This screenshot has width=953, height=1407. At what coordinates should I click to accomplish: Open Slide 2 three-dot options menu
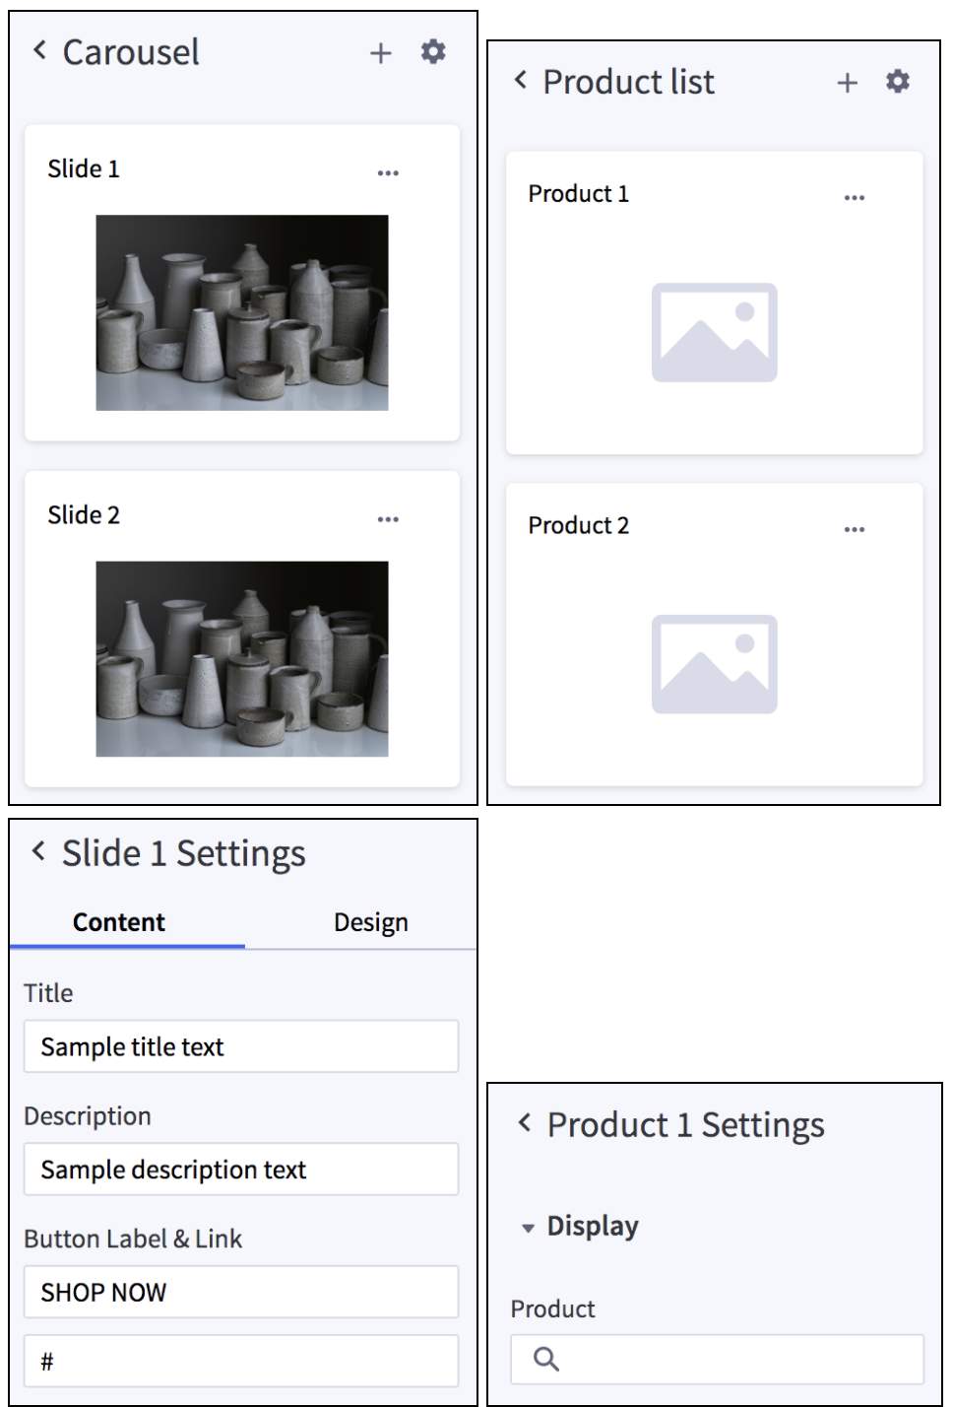point(388,519)
